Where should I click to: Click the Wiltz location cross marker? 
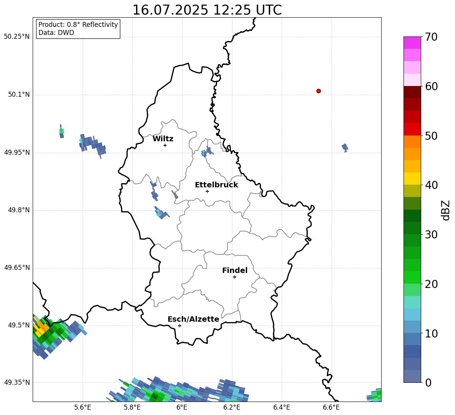point(165,145)
